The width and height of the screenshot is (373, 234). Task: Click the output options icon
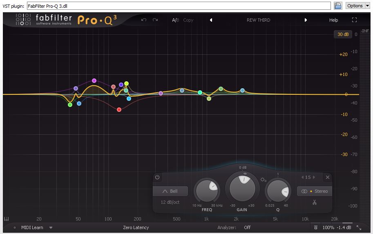click(x=316, y=227)
